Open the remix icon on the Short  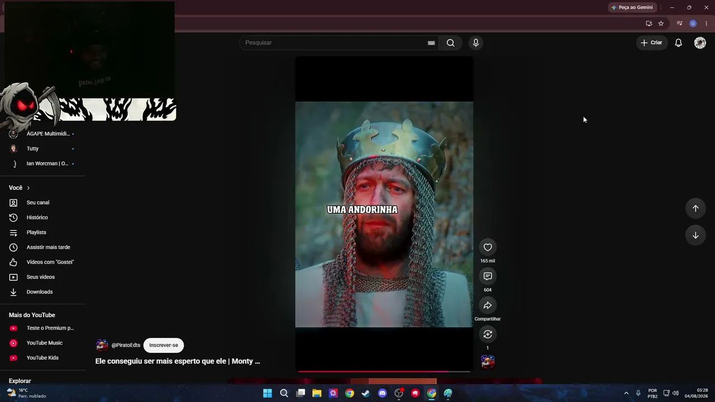coord(488,334)
